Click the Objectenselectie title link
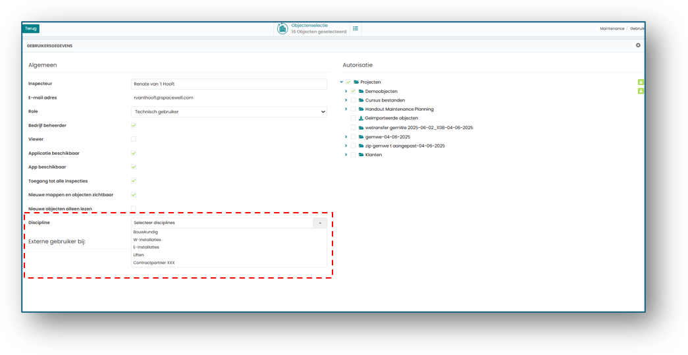The image size is (688, 355). (309, 26)
